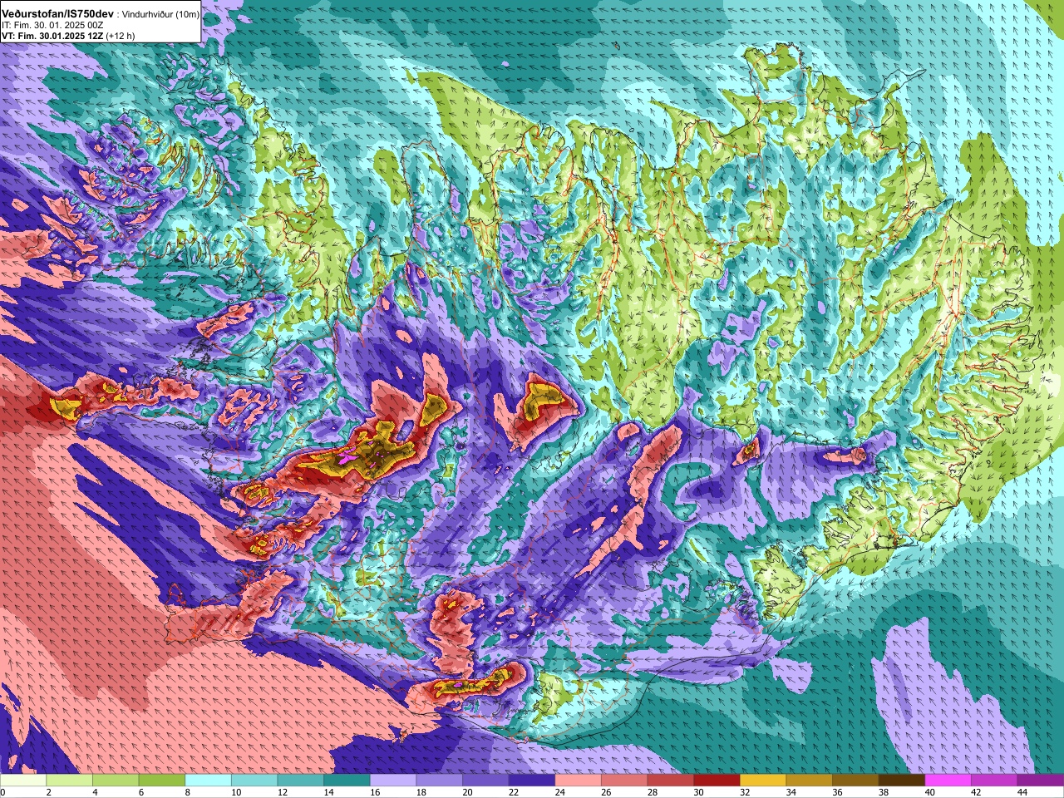Click the legend scale label '30'

(x=699, y=792)
